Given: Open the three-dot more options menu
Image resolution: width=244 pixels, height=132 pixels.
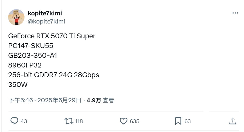Looking at the screenshot, I should (x=235, y=13).
